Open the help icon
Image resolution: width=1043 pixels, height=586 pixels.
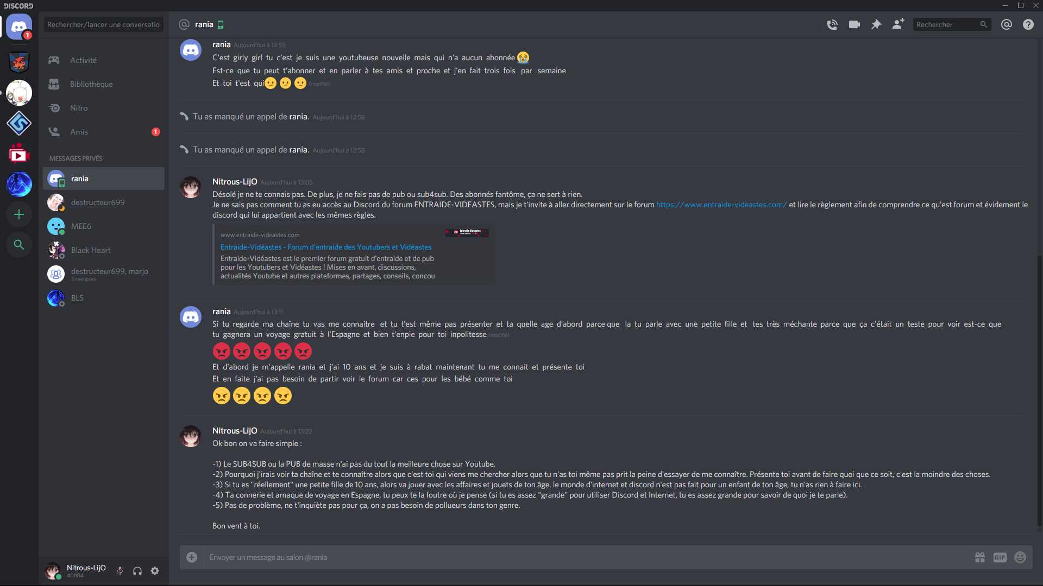coord(1028,24)
